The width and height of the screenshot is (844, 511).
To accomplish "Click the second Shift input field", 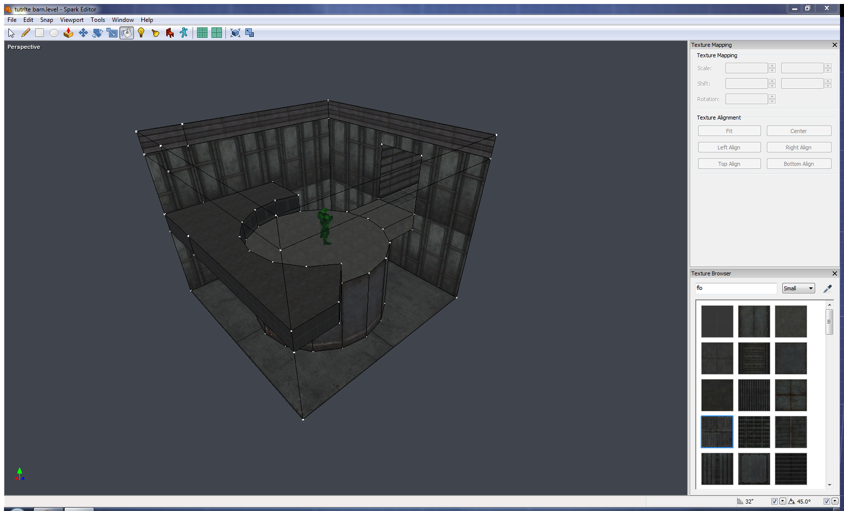I will (x=802, y=84).
